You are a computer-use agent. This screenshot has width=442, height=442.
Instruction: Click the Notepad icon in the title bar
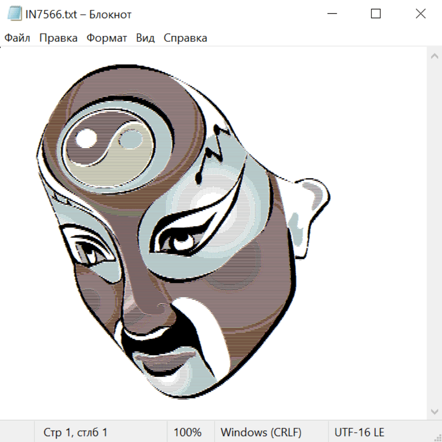(x=15, y=14)
